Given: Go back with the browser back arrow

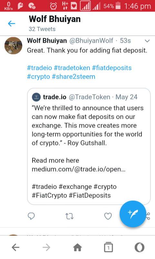Looking at the screenshot, I should click(15, 247).
